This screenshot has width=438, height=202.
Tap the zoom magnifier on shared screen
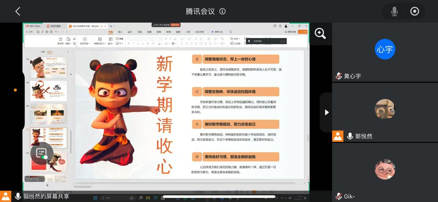tap(320, 33)
